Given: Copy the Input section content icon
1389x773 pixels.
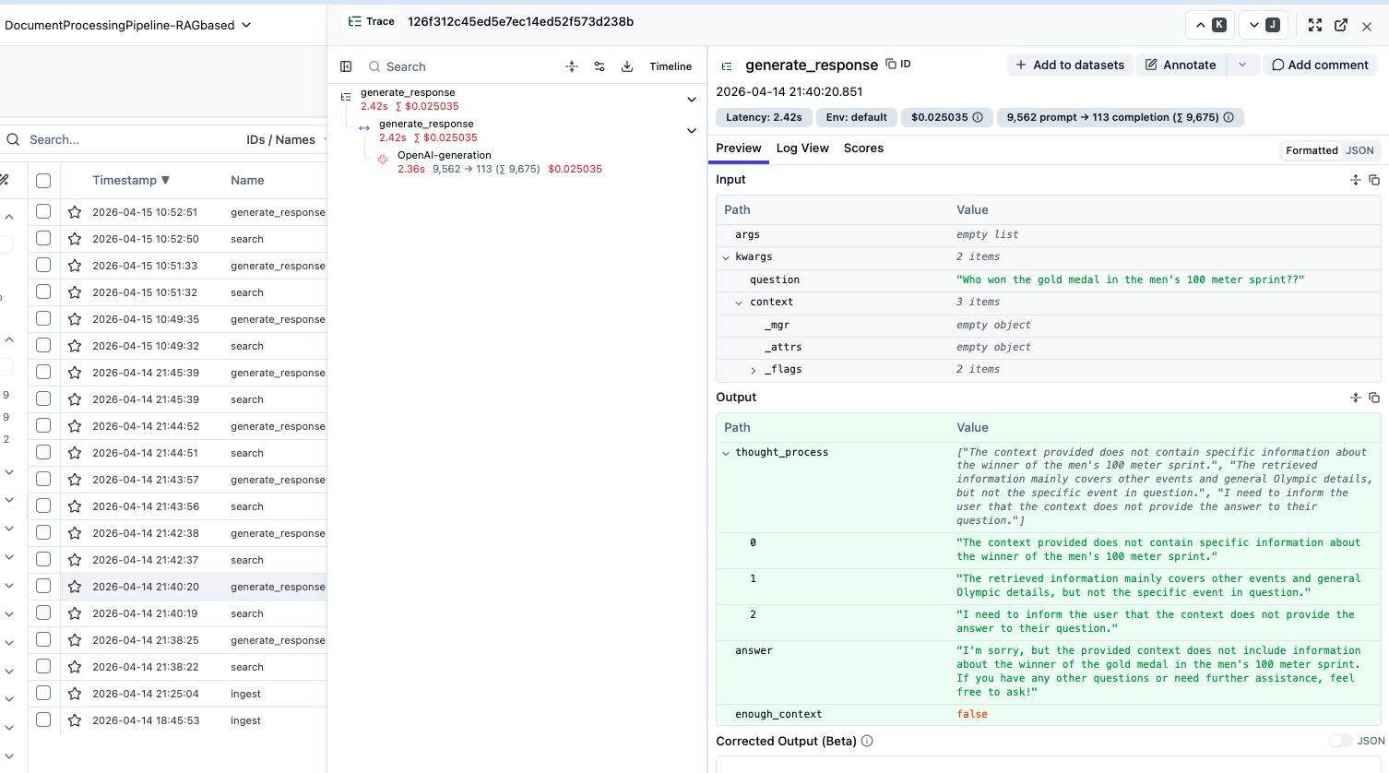Looking at the screenshot, I should pyautogui.click(x=1374, y=180).
